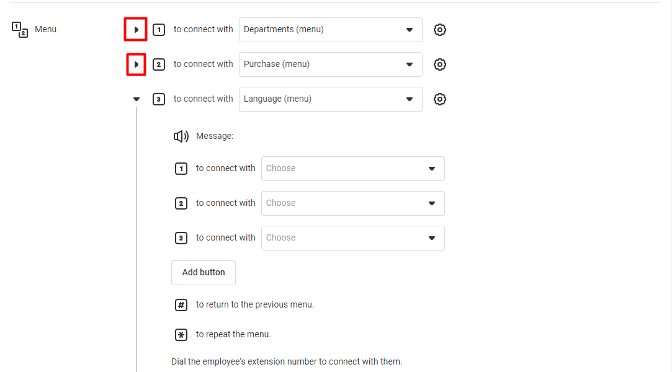The width and height of the screenshot is (672, 372).
Task: Open the Choose dropdown for key 1
Action: pos(352,168)
